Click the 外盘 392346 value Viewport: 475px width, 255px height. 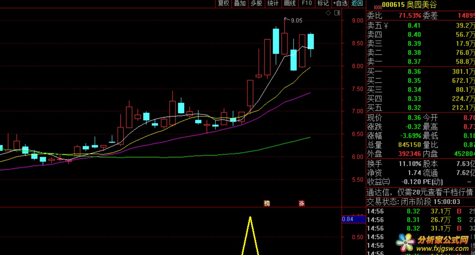point(409,154)
